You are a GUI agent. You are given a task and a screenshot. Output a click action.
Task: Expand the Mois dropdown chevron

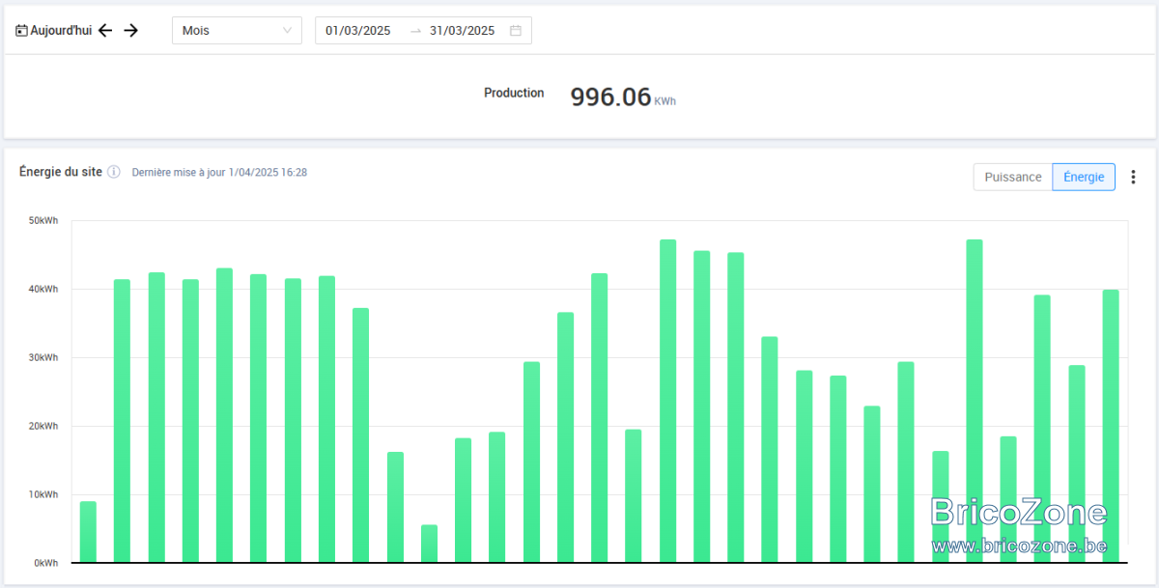287,31
